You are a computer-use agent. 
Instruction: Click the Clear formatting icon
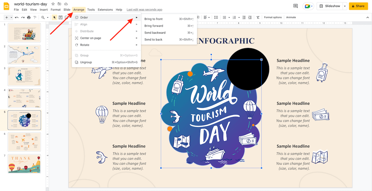(x=258, y=18)
